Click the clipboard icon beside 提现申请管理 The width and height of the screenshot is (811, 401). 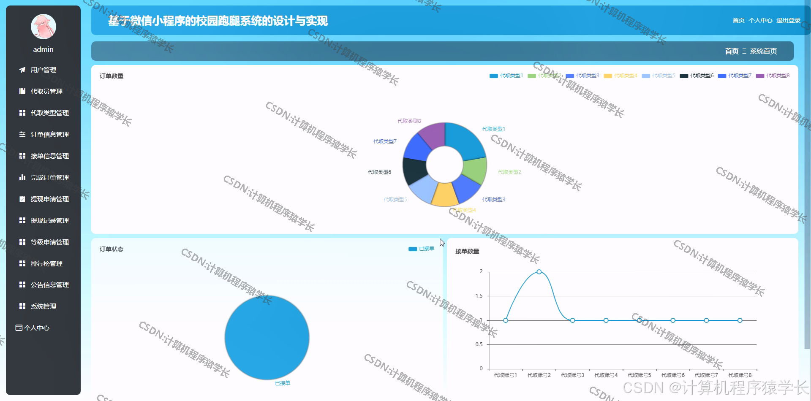[22, 199]
